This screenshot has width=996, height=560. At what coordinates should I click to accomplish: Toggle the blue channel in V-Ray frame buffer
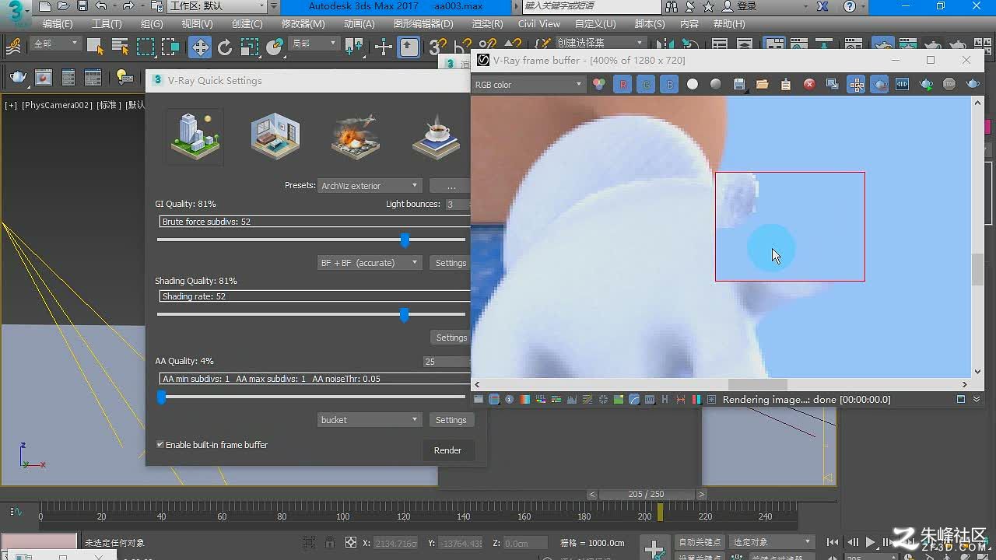pyautogui.click(x=669, y=84)
